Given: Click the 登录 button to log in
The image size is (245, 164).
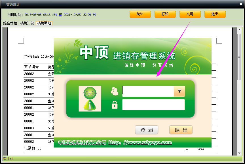Looking at the screenshot, I should (x=147, y=130).
